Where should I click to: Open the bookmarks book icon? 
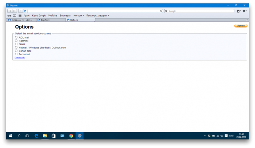[15, 16]
